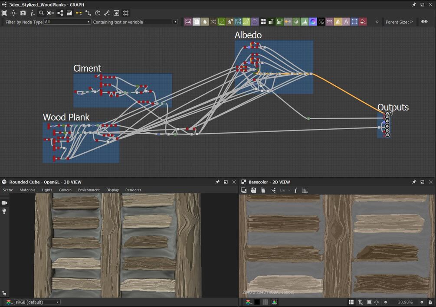Save the 2D view image to disk
The width and height of the screenshot is (436, 307).
tap(253, 190)
